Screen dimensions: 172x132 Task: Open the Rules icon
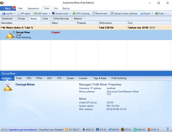tap(156, 13)
